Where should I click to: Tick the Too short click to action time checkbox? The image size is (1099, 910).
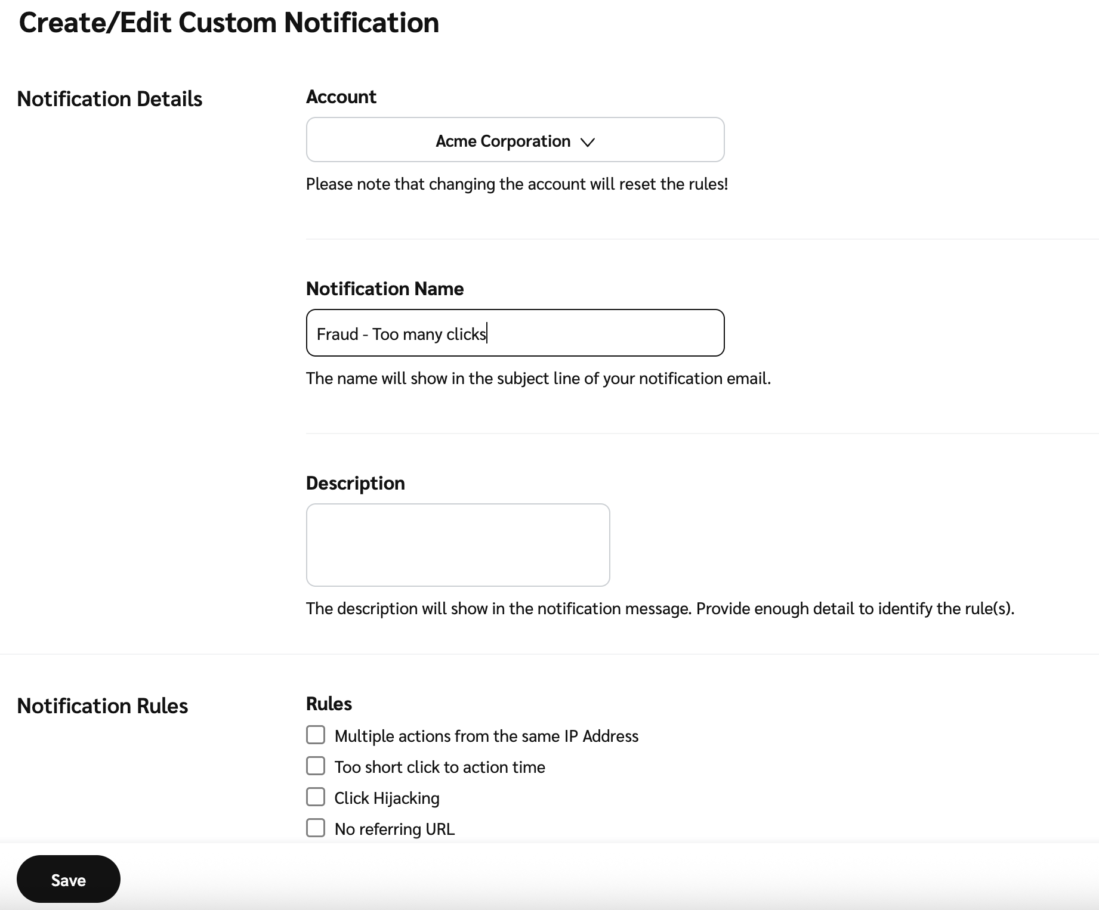pyautogui.click(x=316, y=766)
